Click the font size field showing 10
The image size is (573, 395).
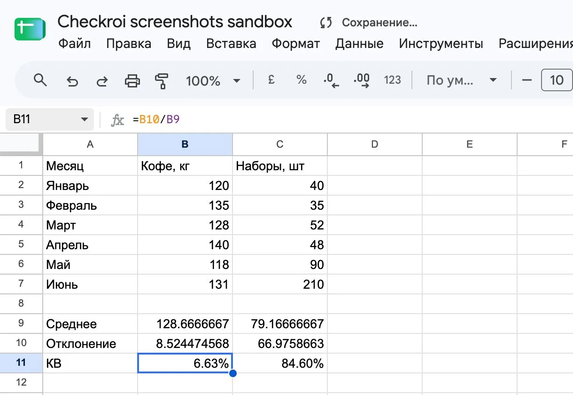pos(557,80)
